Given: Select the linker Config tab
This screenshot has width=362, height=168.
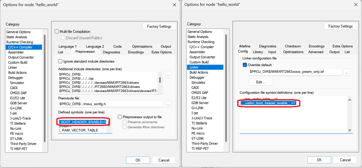Looking at the screenshot, I should (243, 52).
